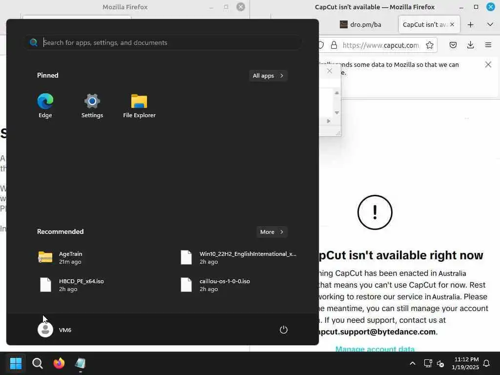Maximize the CapCut Firefox window
Viewport: 500px width, 375px height.
tap(476, 7)
